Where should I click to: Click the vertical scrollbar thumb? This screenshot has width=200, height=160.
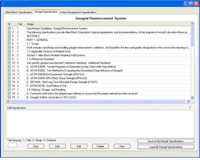pyautogui.click(x=192, y=36)
